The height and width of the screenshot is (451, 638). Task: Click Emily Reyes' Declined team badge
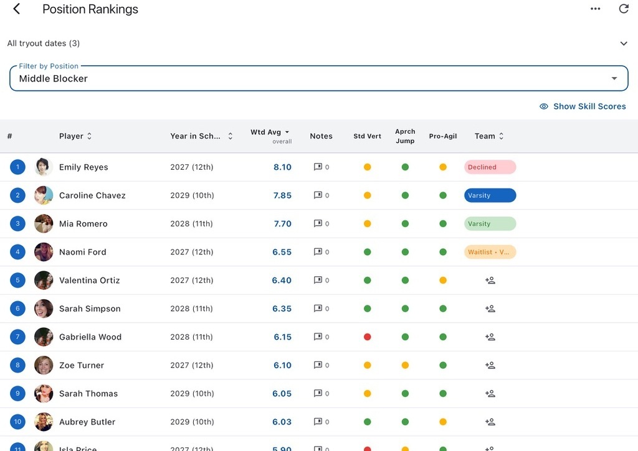(x=490, y=167)
